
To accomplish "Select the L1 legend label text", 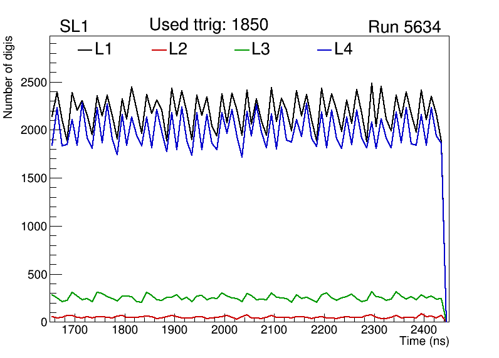I will point(103,50).
